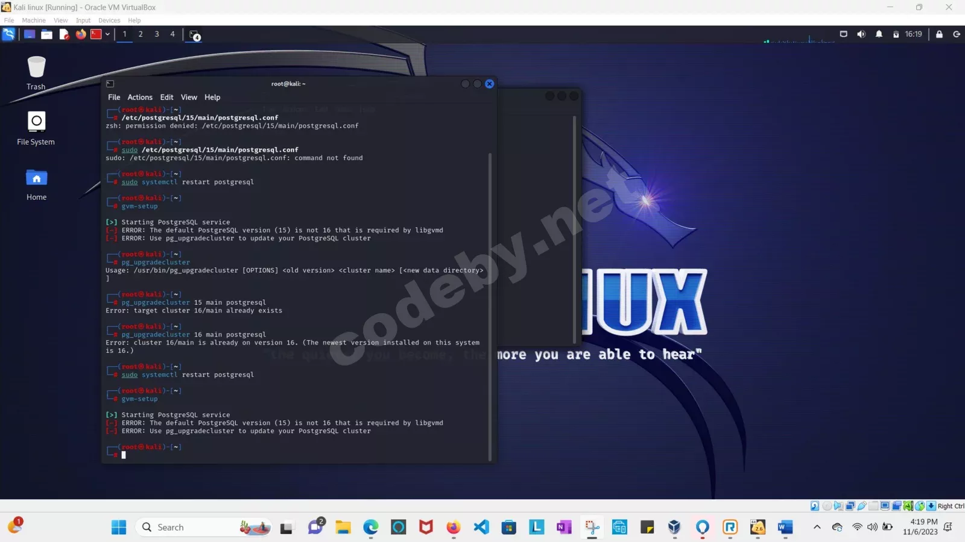Screen dimensions: 965x542
Task: Expand the terminal launcher dropdown arrow
Action: tap(107, 34)
